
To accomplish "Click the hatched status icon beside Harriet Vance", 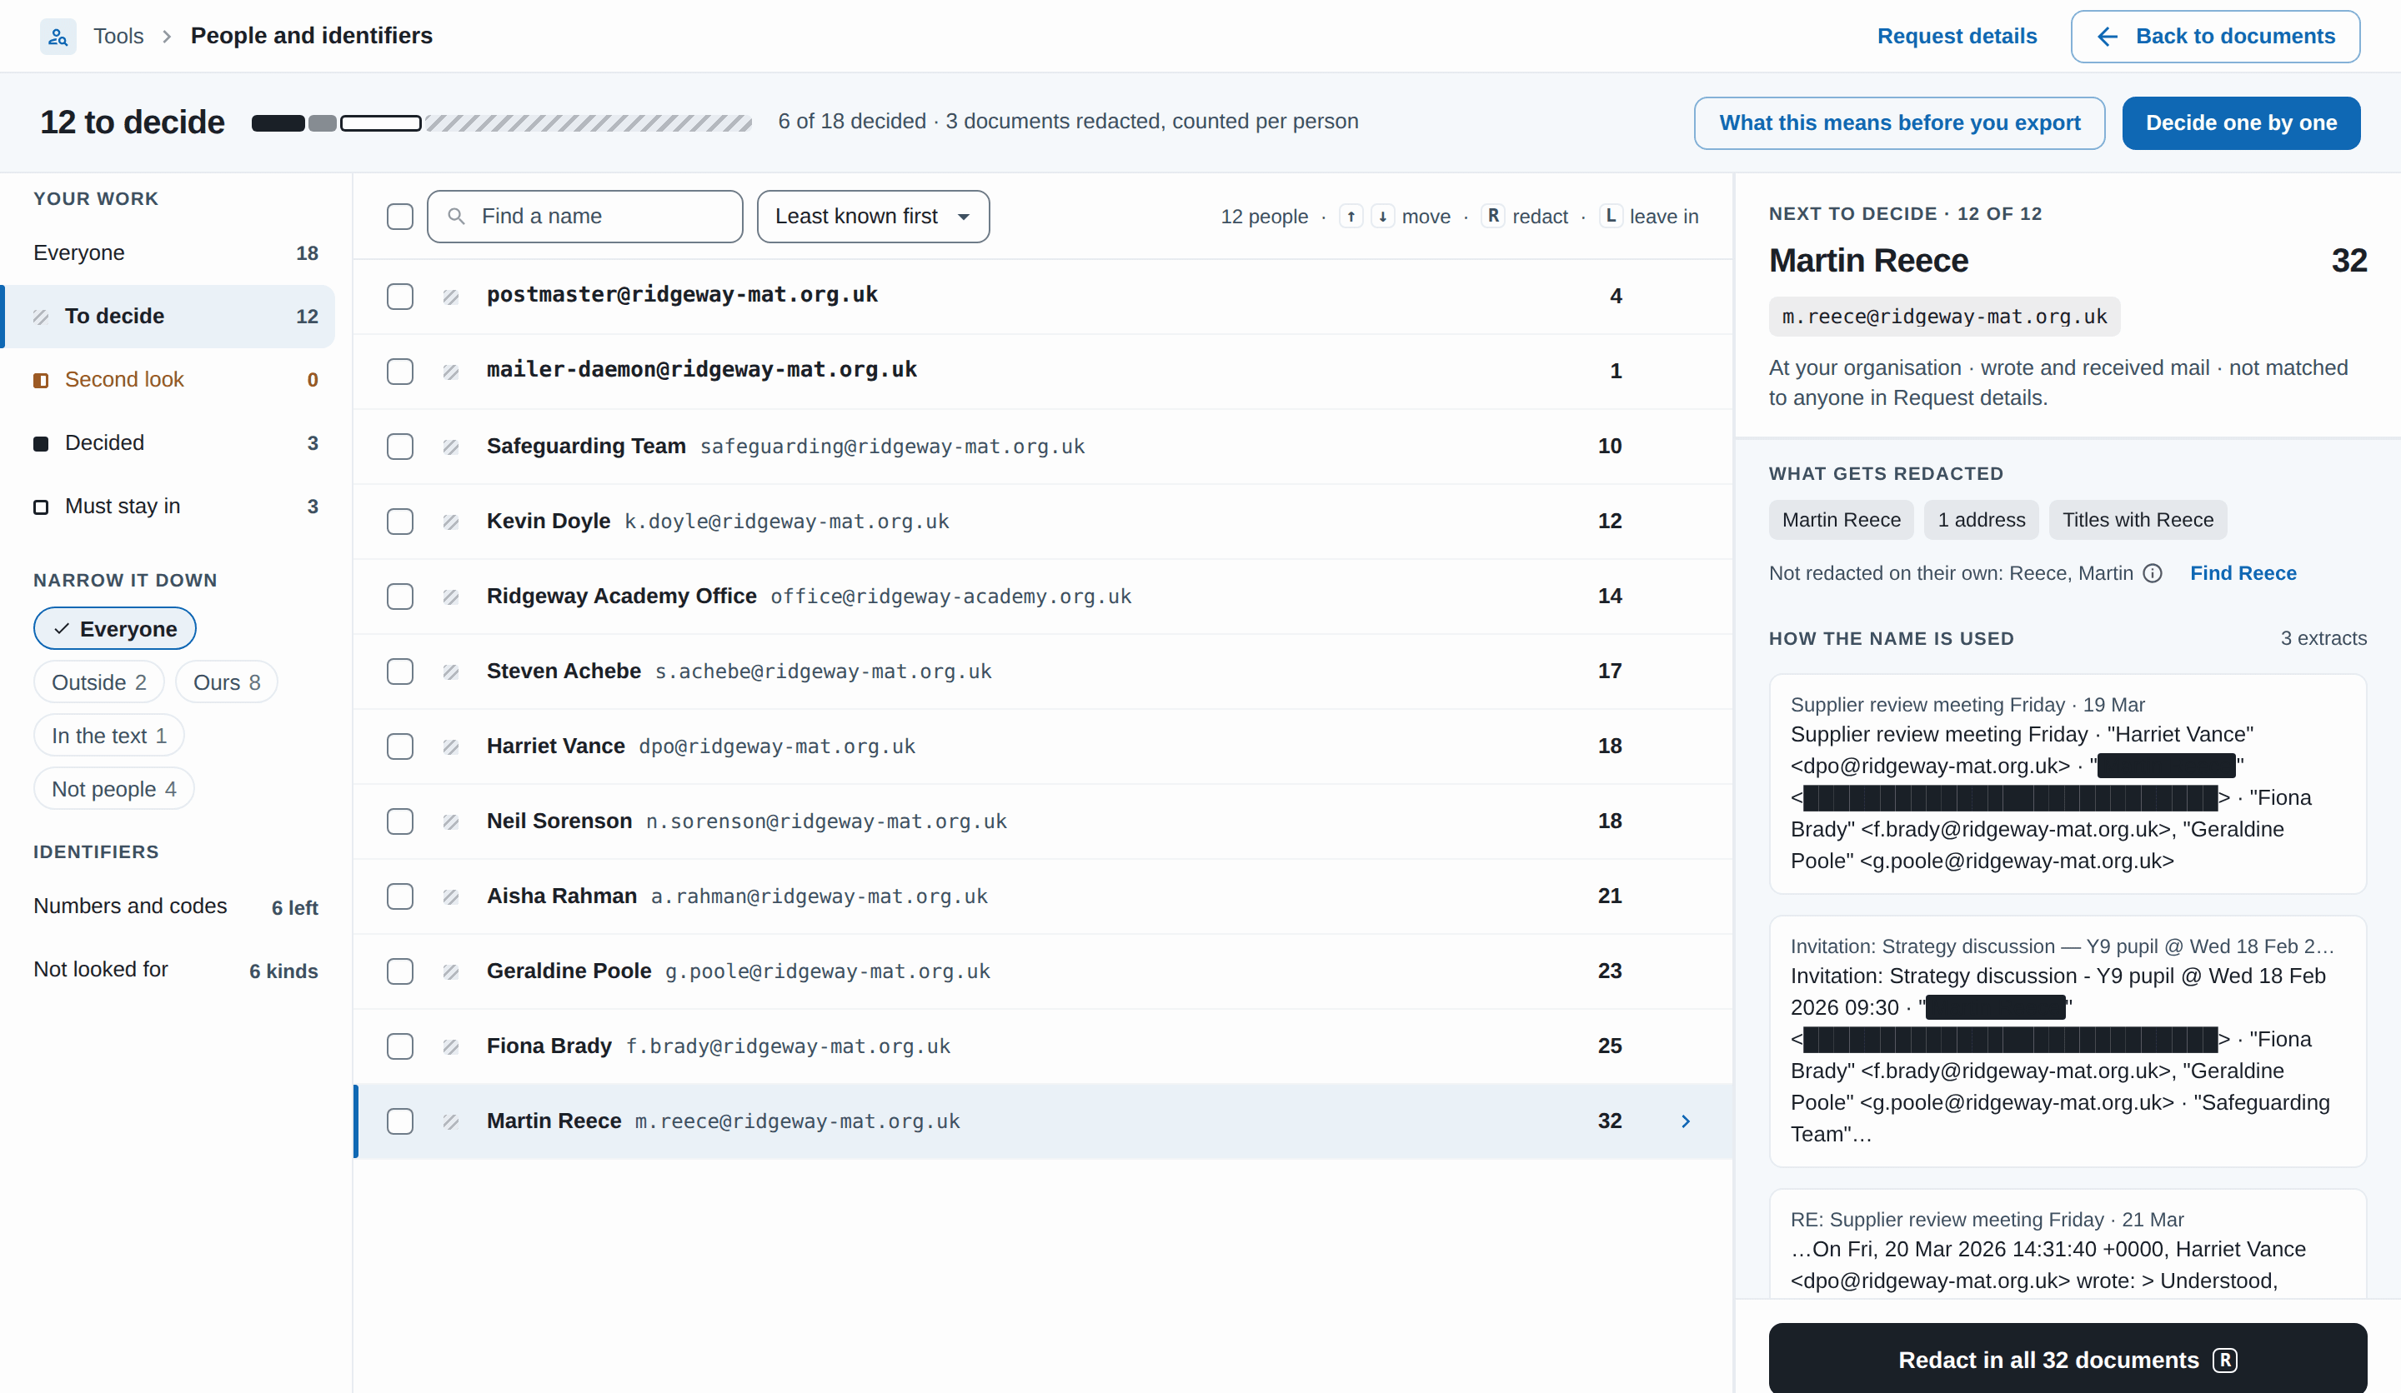I will coord(451,746).
